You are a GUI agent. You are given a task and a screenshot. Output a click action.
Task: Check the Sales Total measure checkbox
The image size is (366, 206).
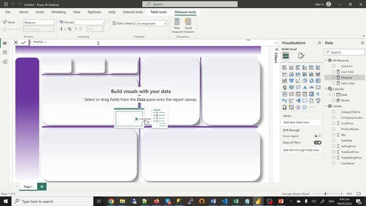tap(333, 83)
